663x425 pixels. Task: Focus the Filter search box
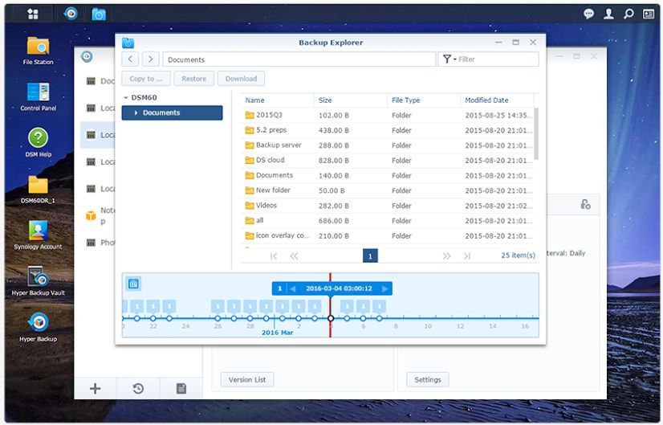click(497, 59)
